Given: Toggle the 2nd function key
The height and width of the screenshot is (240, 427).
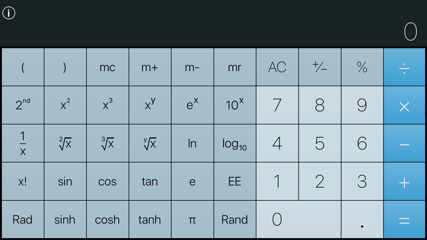Looking at the screenshot, I should [23, 105].
